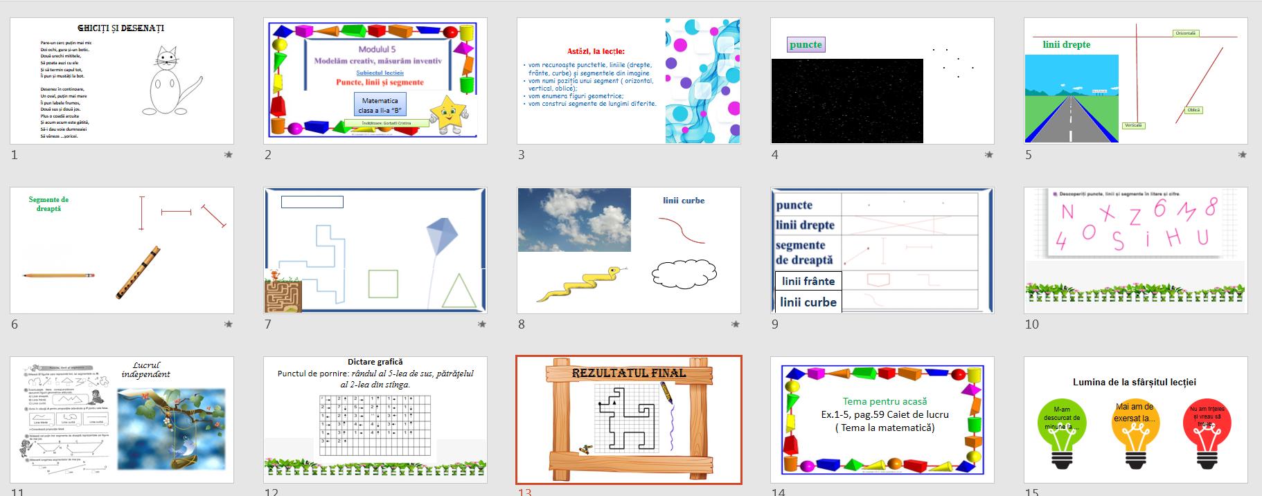Image resolution: width=1262 pixels, height=496 pixels.
Task: Click the star icon below the 'Segmente de dreaptă' slide
Action: point(229,324)
